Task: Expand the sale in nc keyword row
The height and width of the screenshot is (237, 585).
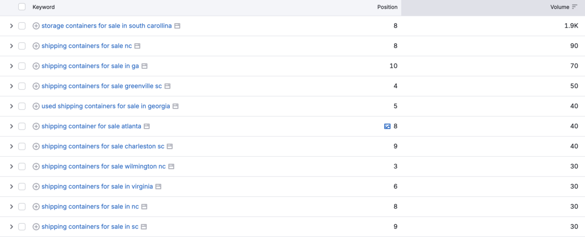Action: pos(12,207)
